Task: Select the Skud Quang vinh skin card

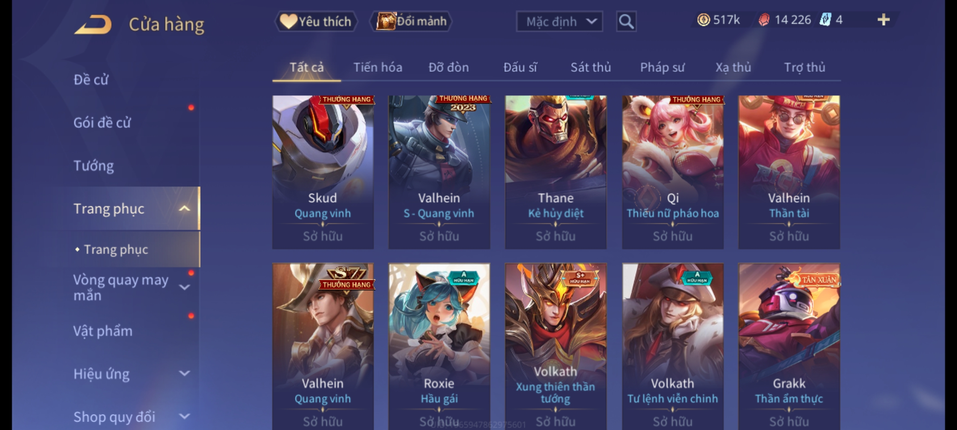Action: [x=323, y=172]
